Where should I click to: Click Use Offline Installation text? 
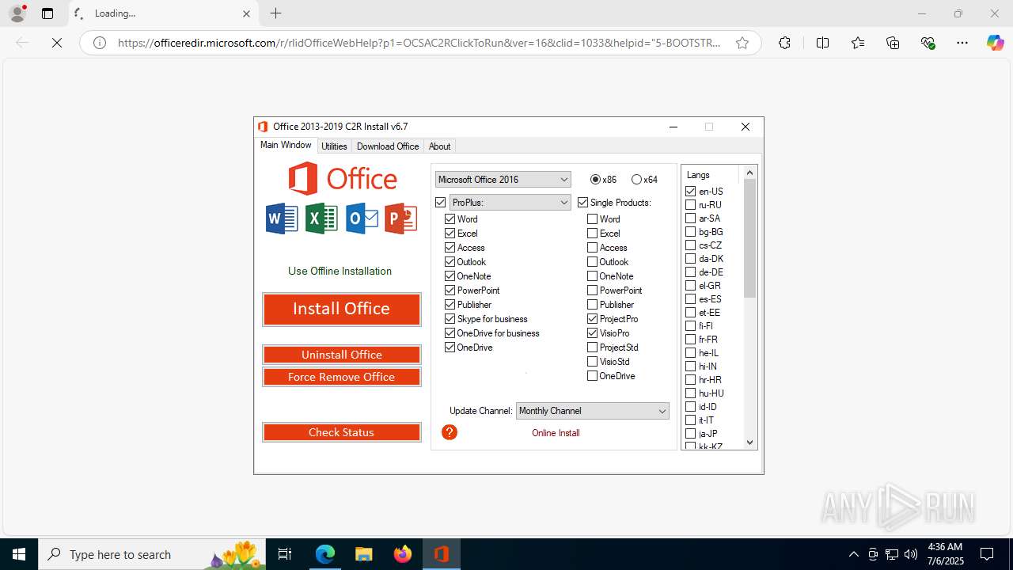pos(340,271)
